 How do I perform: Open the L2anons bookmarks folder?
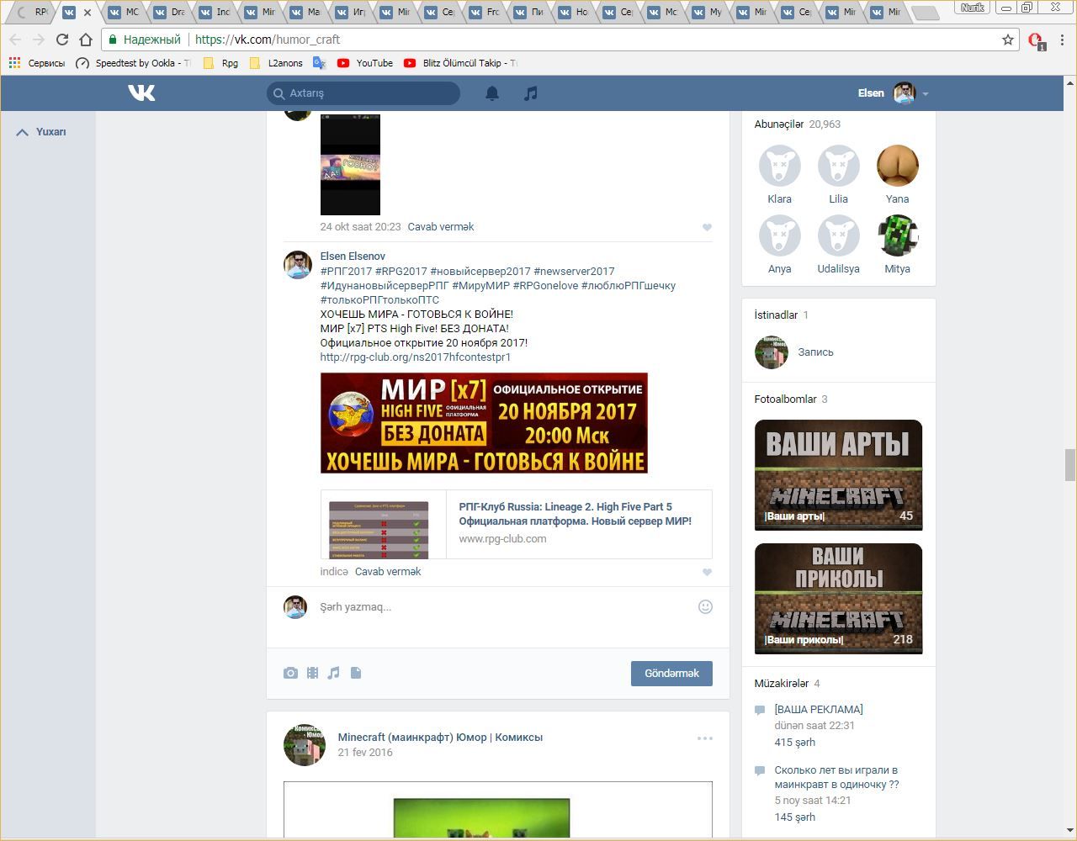click(276, 63)
